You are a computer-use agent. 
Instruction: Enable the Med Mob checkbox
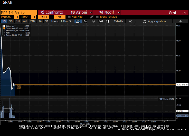click(x=70, y=17)
